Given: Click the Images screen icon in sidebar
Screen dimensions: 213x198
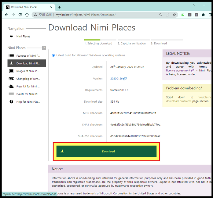Looking at the screenshot, I should point(11,71).
